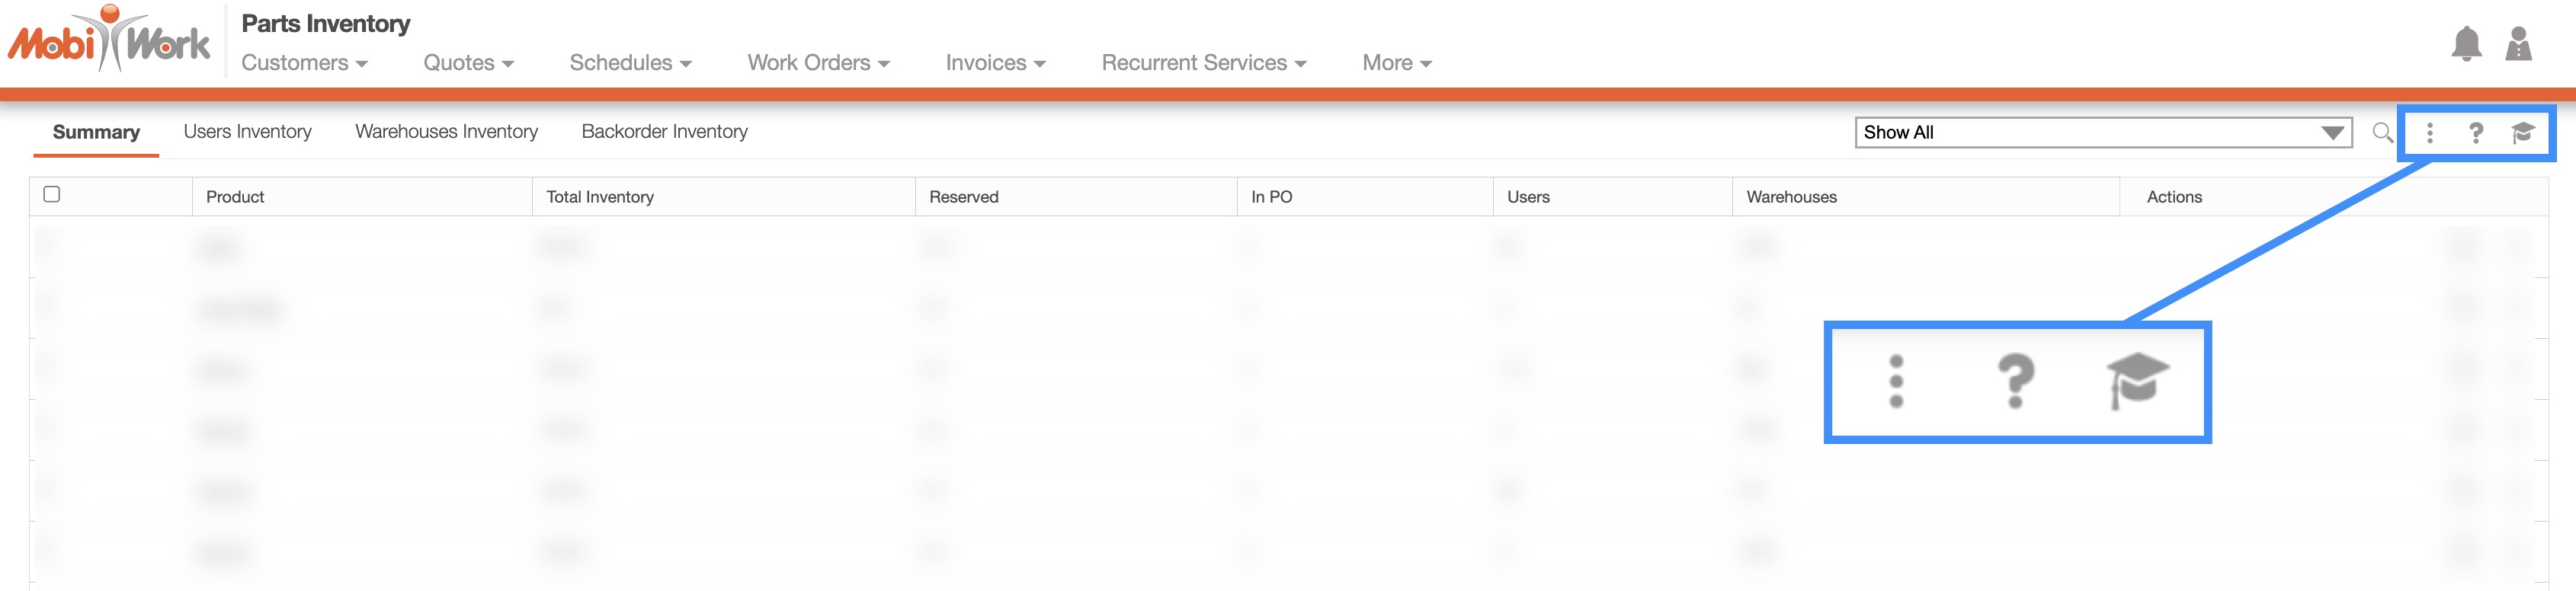Click the Product column header
Image resolution: width=2576 pixels, height=591 pixels.
[x=235, y=197]
